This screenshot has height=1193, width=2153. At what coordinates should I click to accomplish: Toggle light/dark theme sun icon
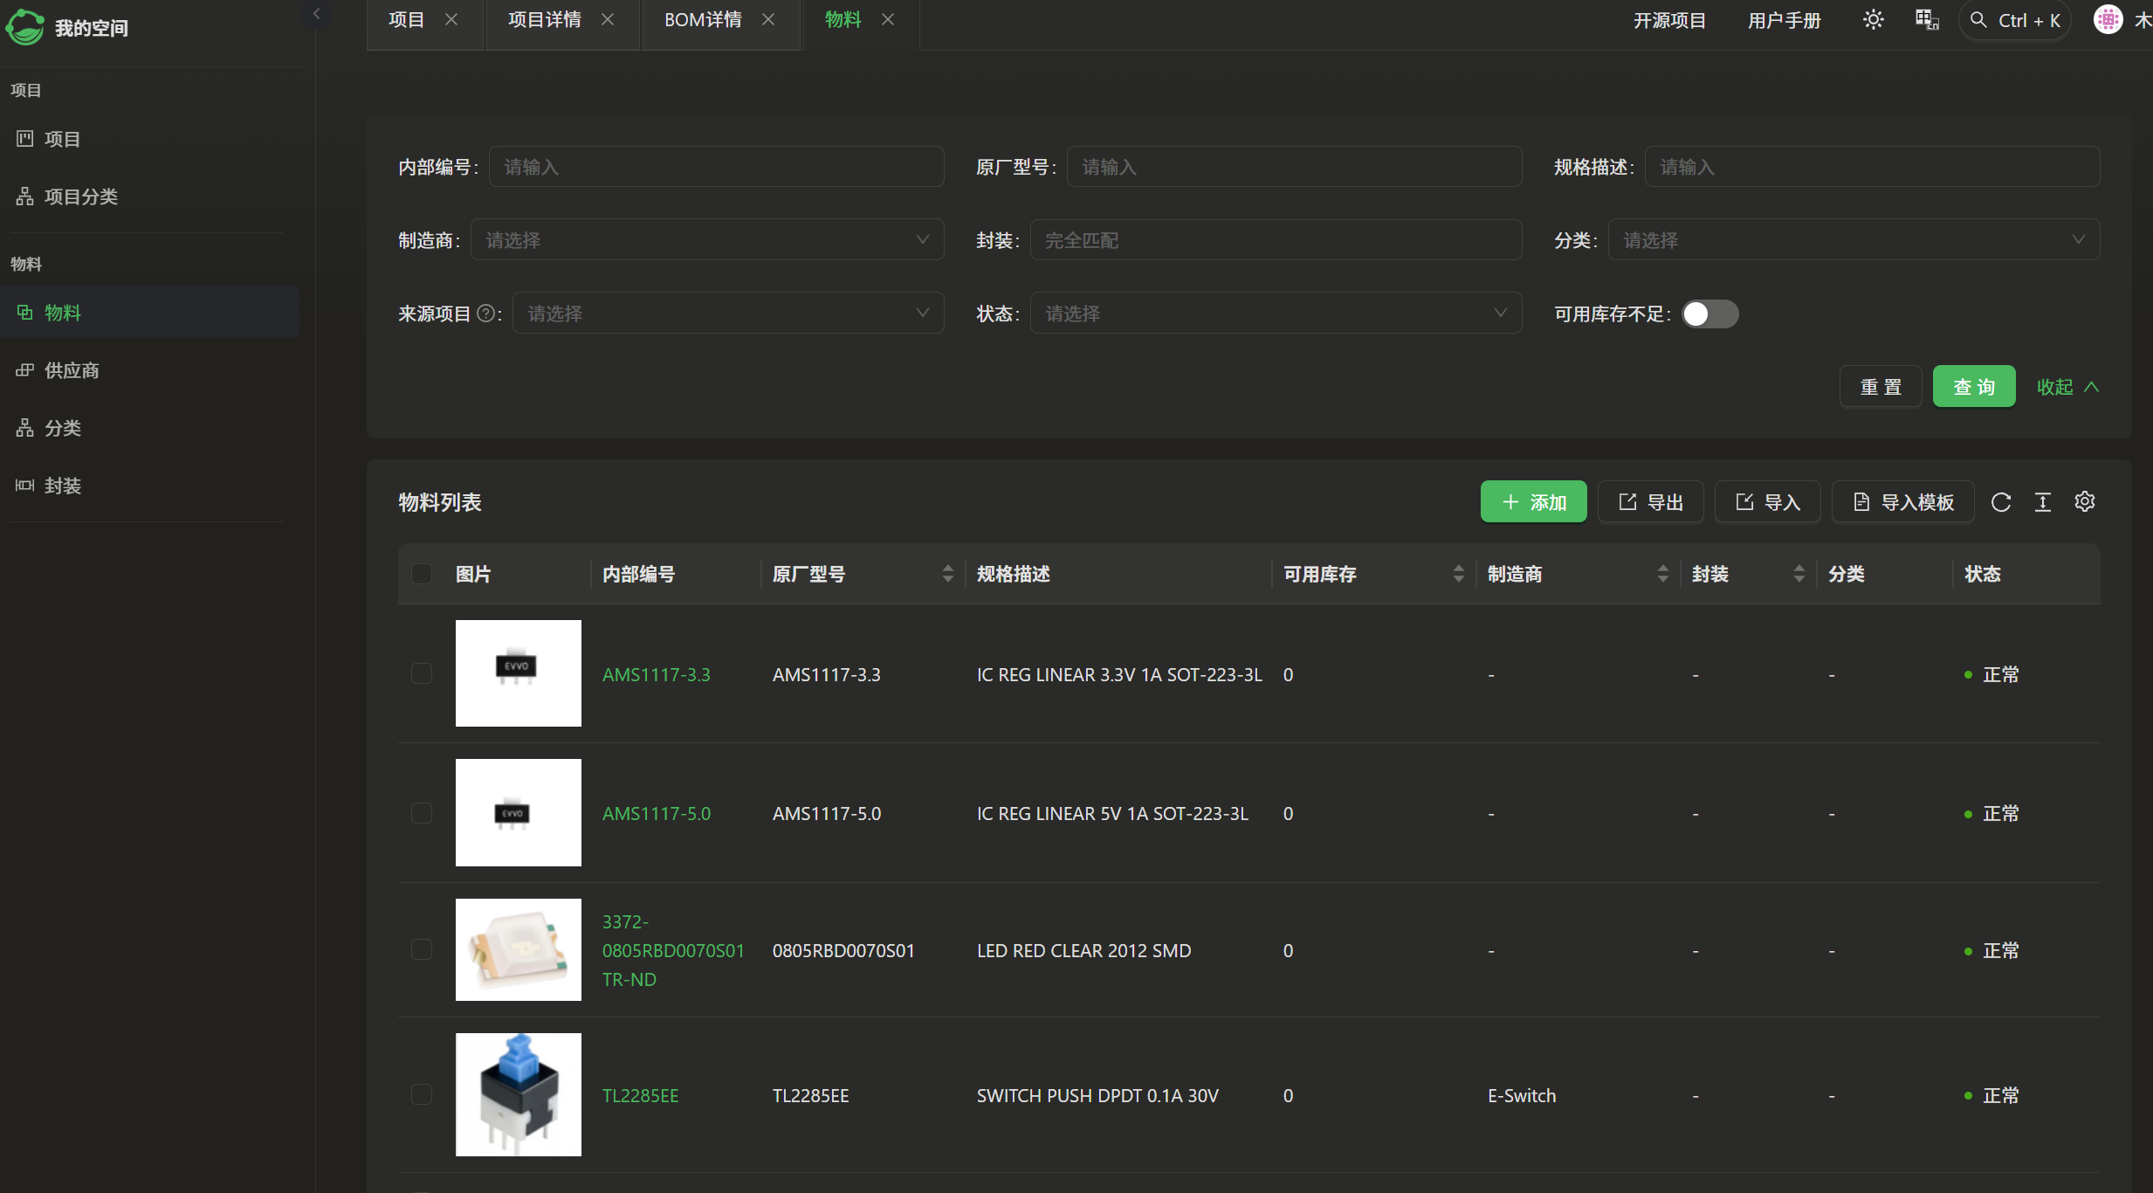1873,20
